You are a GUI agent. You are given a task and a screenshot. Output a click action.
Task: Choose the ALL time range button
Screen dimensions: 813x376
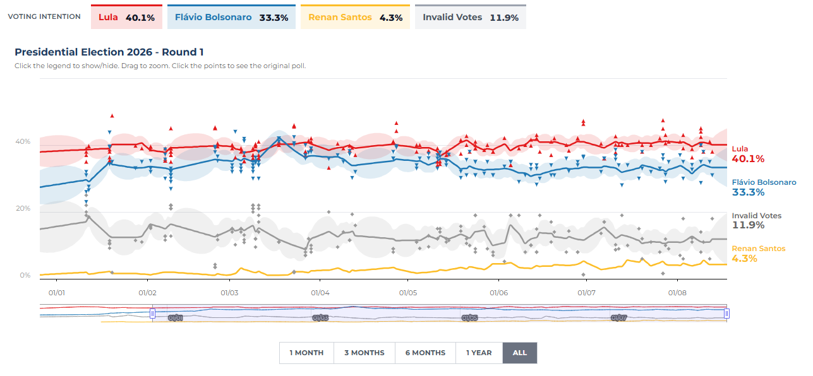519,353
